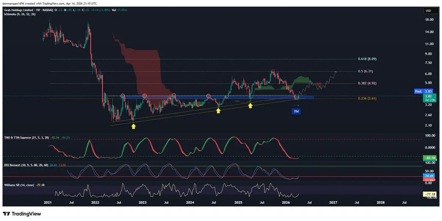This screenshot has width=442, height=221.
Task: Click the 2.60 price axis label
Action: (428, 115)
